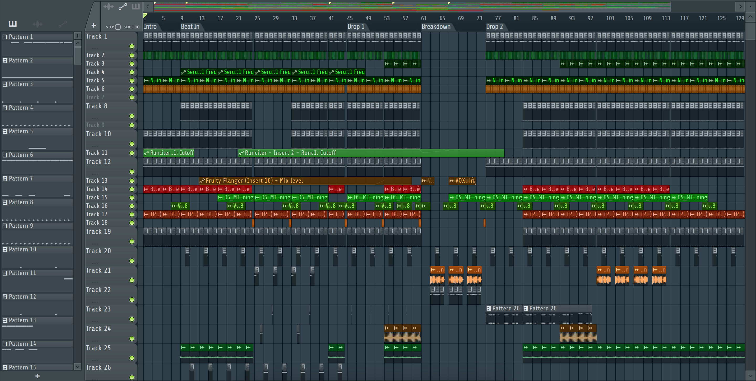Add a new pattern at picker bottom
Screen dimensions: 756x381
[37, 376]
